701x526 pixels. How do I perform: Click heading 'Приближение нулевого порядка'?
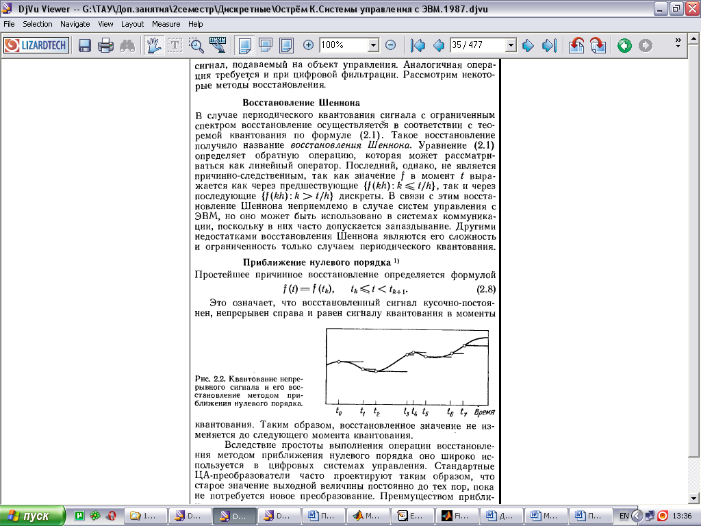coord(317,262)
